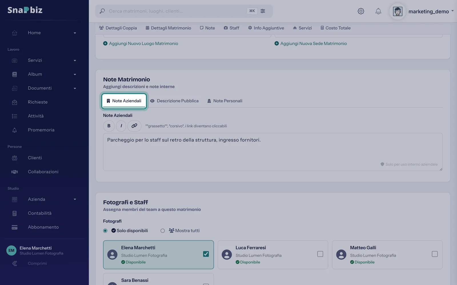This screenshot has width=457, height=285.
Task: Insert a link in the note
Action: tap(134, 126)
